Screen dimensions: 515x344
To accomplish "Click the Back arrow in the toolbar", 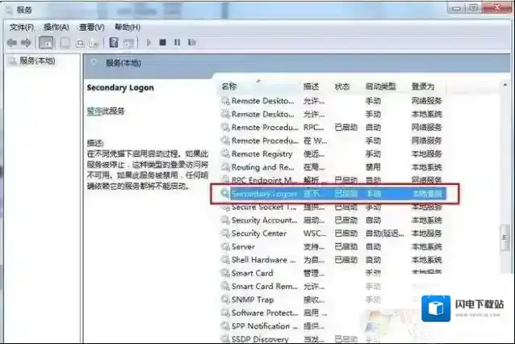I will [13, 42].
